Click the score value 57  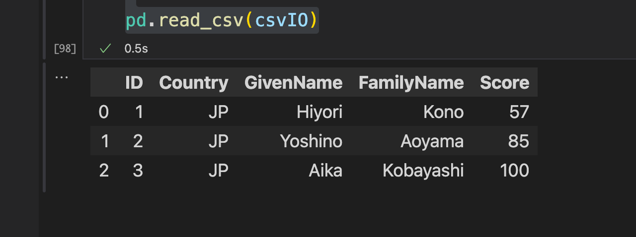pyautogui.click(x=519, y=113)
